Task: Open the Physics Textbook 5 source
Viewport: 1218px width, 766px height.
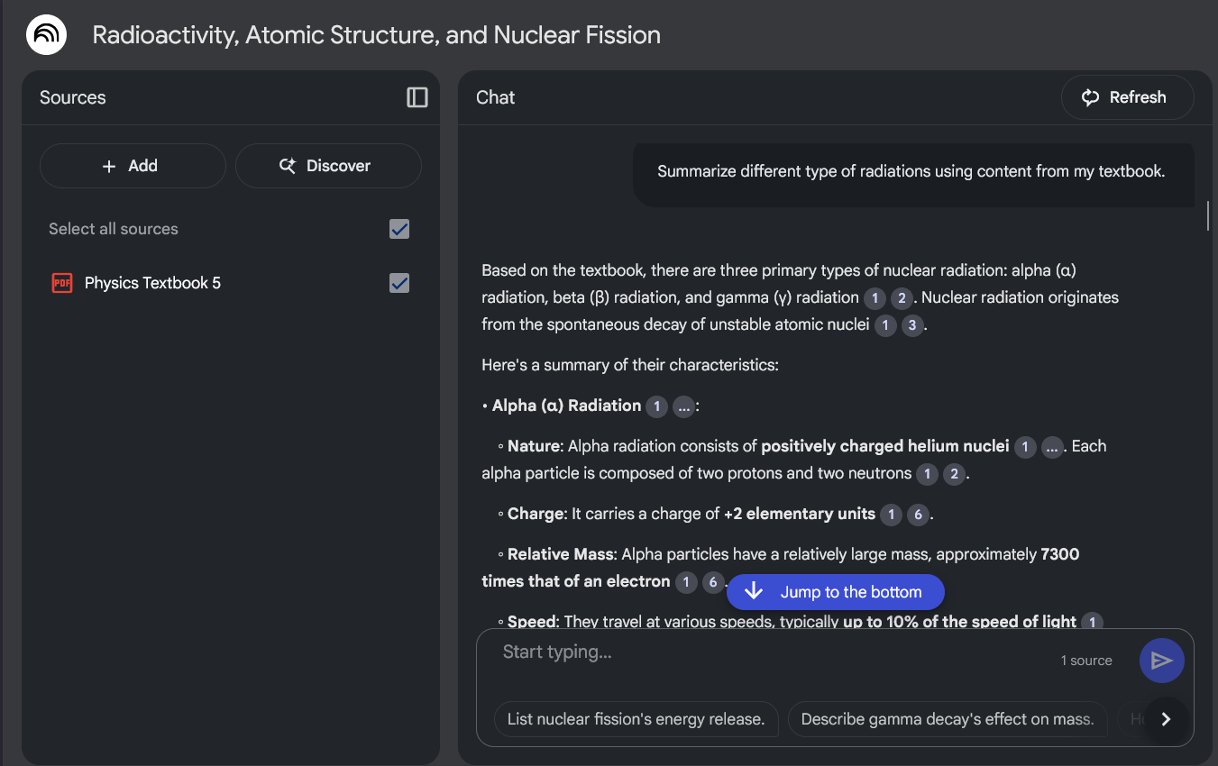Action: click(152, 283)
